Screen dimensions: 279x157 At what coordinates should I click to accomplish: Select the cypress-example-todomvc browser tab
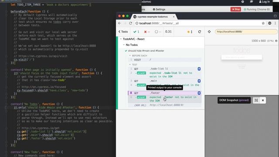(153, 17)
